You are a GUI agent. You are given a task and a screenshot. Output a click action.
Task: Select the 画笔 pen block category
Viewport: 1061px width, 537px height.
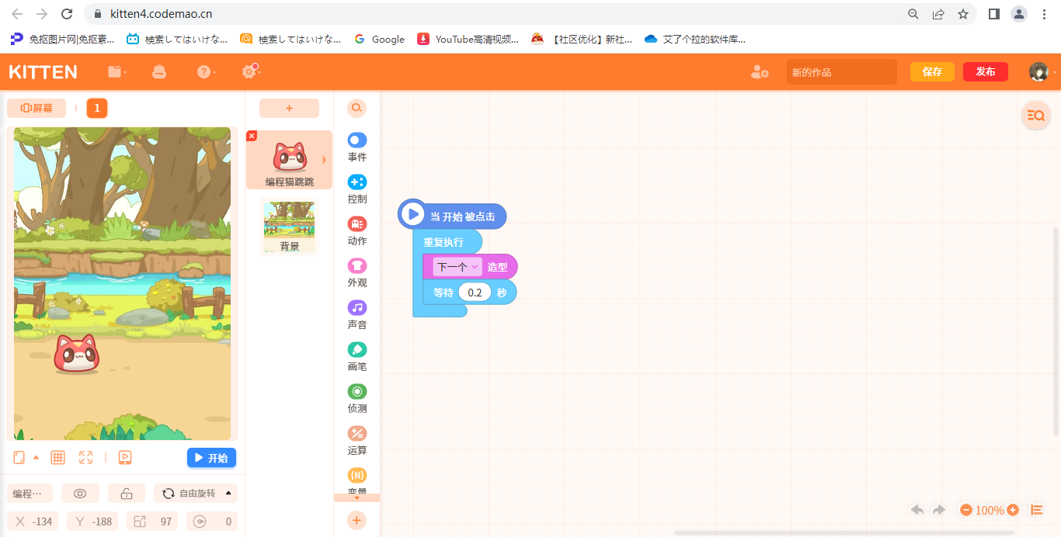pyautogui.click(x=357, y=356)
